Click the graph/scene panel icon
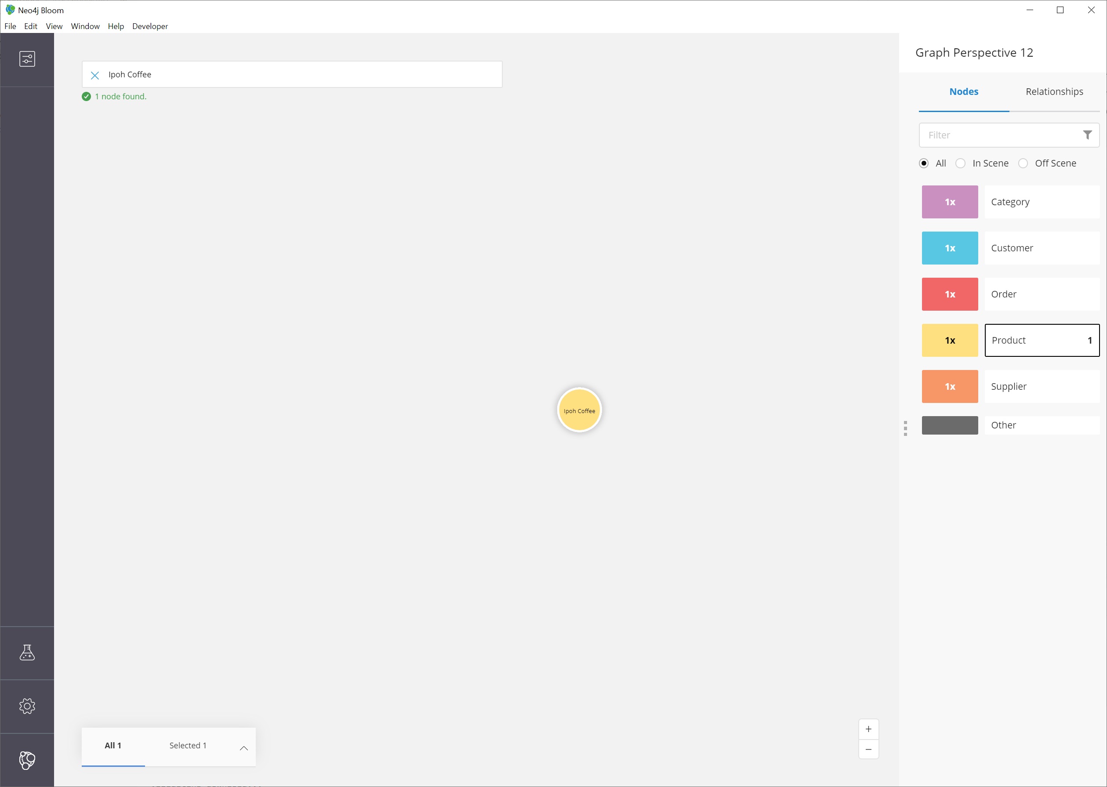Image resolution: width=1107 pixels, height=787 pixels. tap(26, 59)
